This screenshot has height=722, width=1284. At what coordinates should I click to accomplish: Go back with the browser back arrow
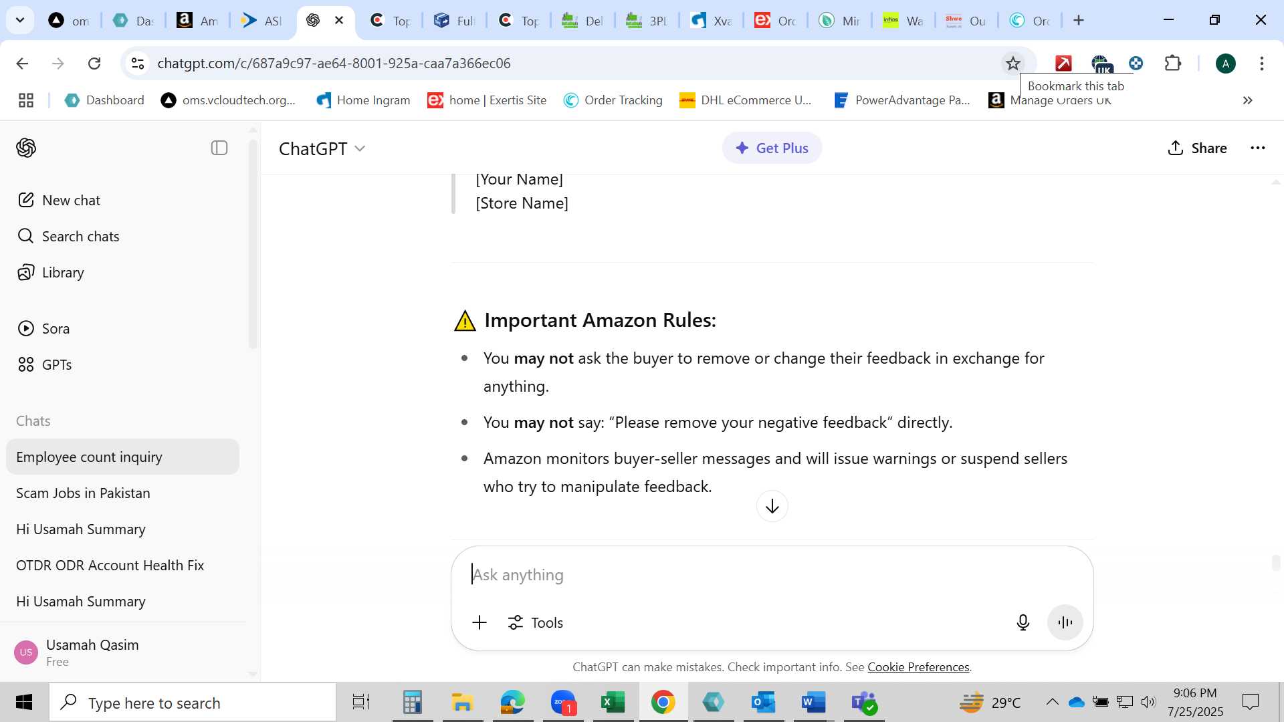click(22, 64)
